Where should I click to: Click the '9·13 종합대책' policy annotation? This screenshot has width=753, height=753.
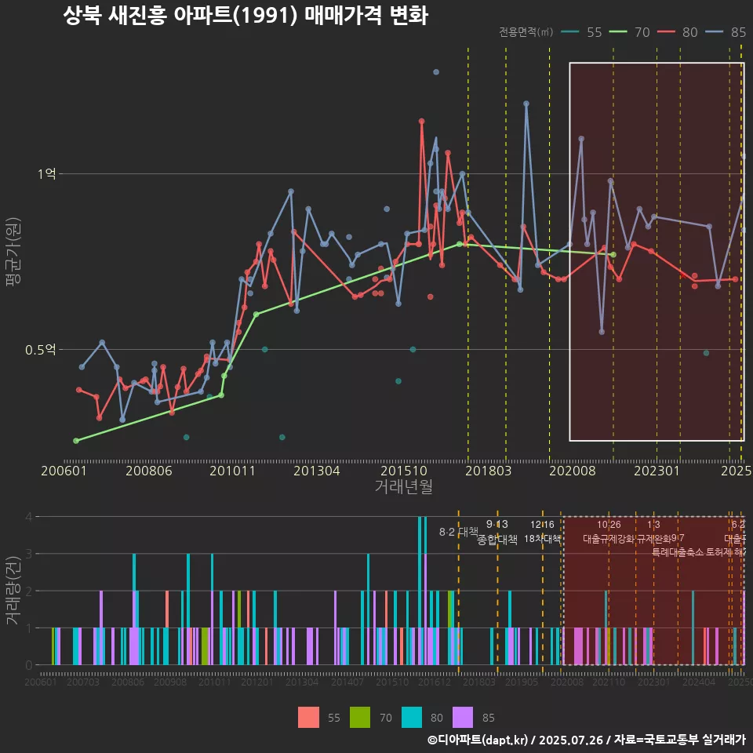497,532
